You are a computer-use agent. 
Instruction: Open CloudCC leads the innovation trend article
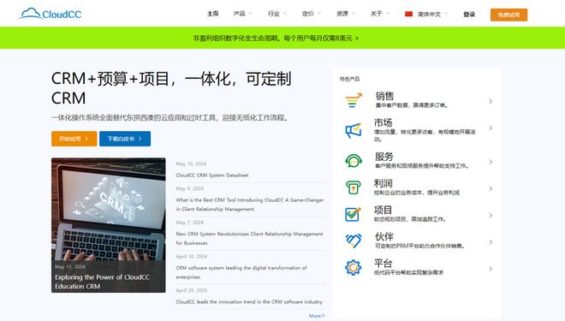point(249,302)
